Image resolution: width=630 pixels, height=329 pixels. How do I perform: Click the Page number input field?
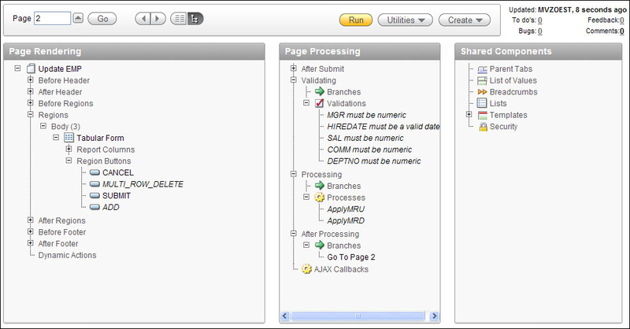pyautogui.click(x=52, y=18)
